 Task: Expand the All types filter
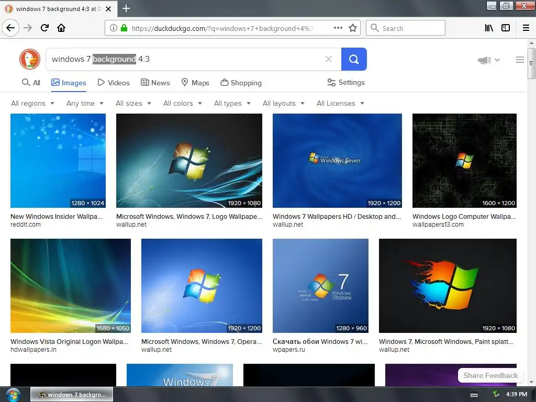coord(232,103)
